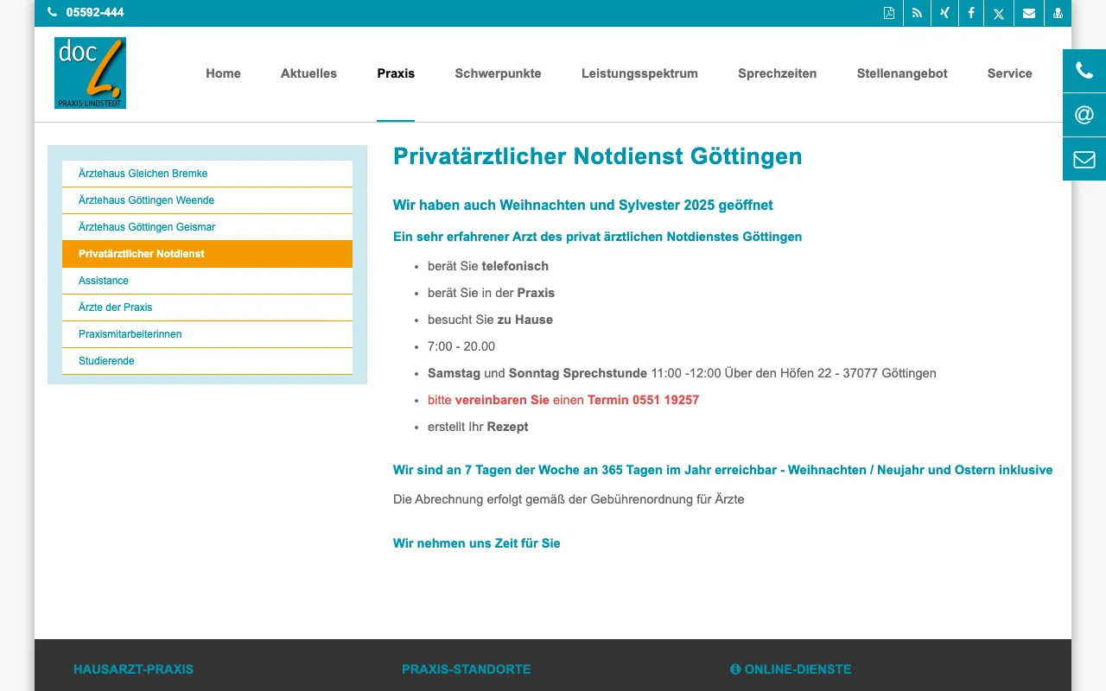Open the Ärztehaus Göttingen Weende sidebar link
The width and height of the screenshot is (1106, 691).
point(146,200)
